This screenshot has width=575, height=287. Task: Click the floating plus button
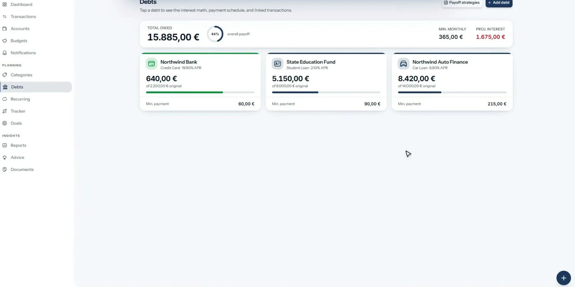563,278
